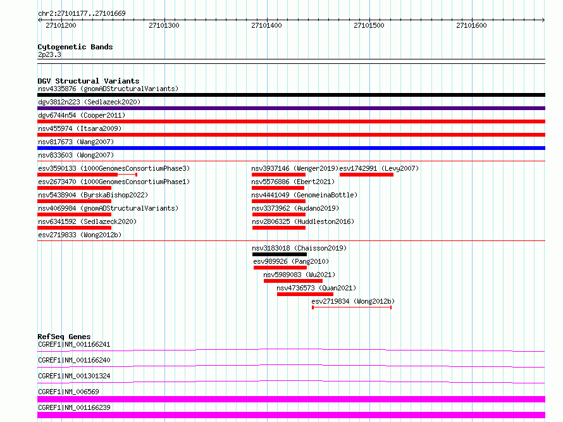The width and height of the screenshot is (563, 422).
Task: Open esv2719833 (Wong2012b) variant
Action: point(80,235)
